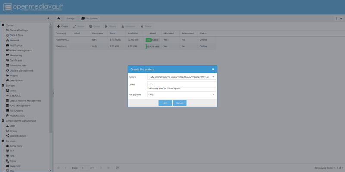Open Apple Filing icon
Viewport: 345px width, 172px height.
click(x=7, y=146)
